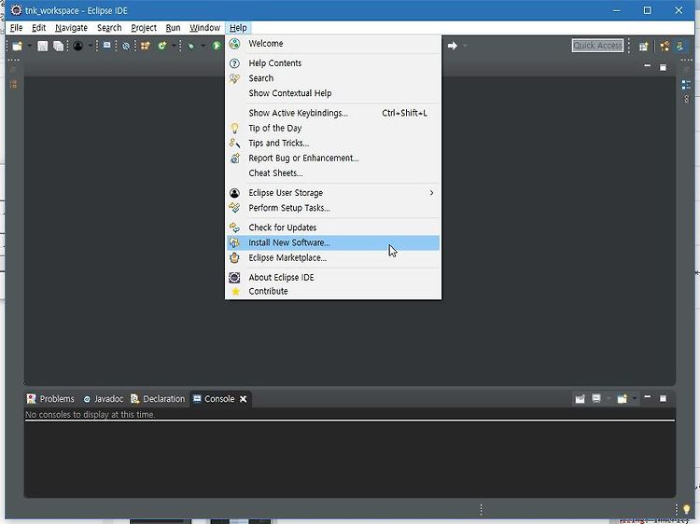Select About Eclipse IDE
This screenshot has width=700, height=524.
click(333, 278)
